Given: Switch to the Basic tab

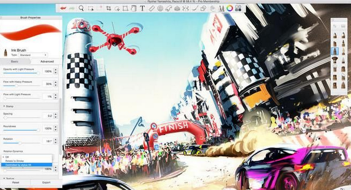Looking at the screenshot, I should click(15, 62).
